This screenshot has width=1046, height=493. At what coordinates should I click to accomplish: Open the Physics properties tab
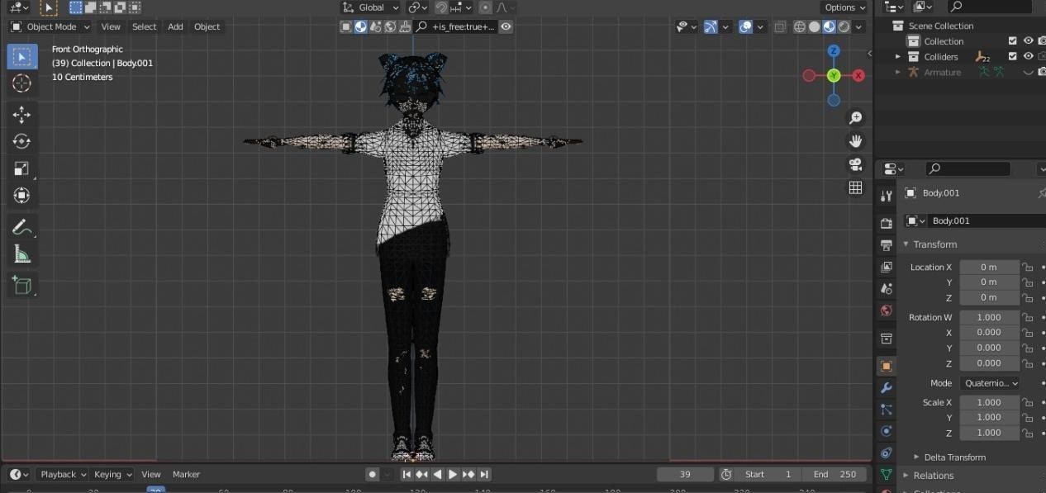tap(887, 431)
